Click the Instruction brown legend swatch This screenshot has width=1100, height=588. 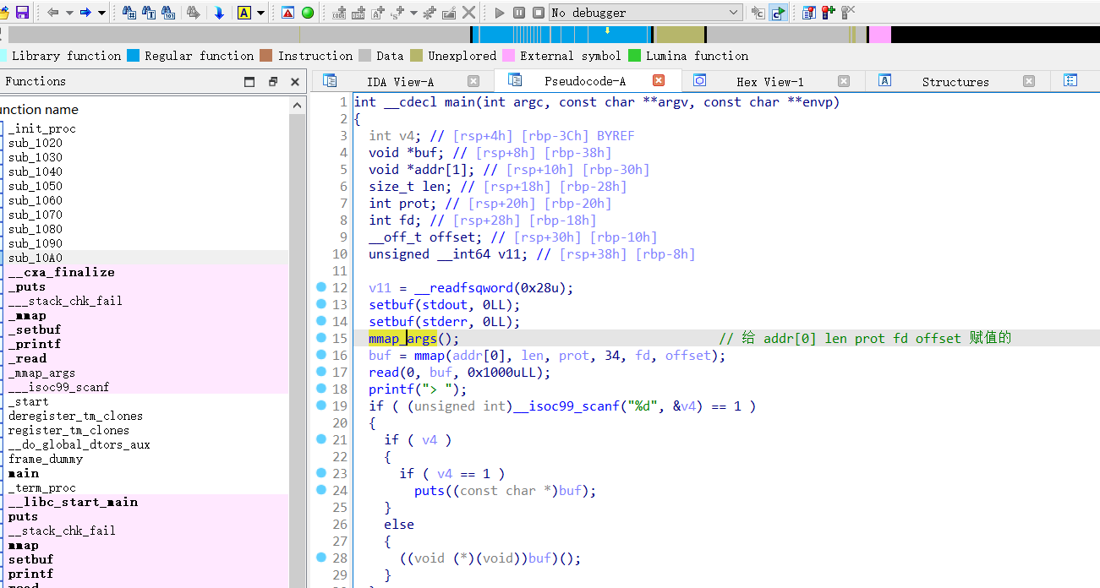tap(266, 56)
